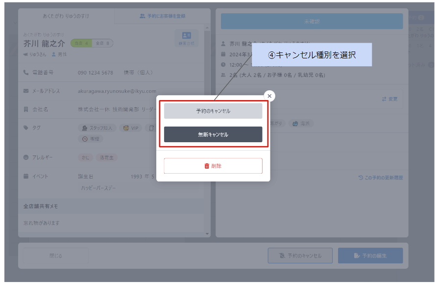Click the 変更 change link
The image size is (437, 283).
coord(390,99)
